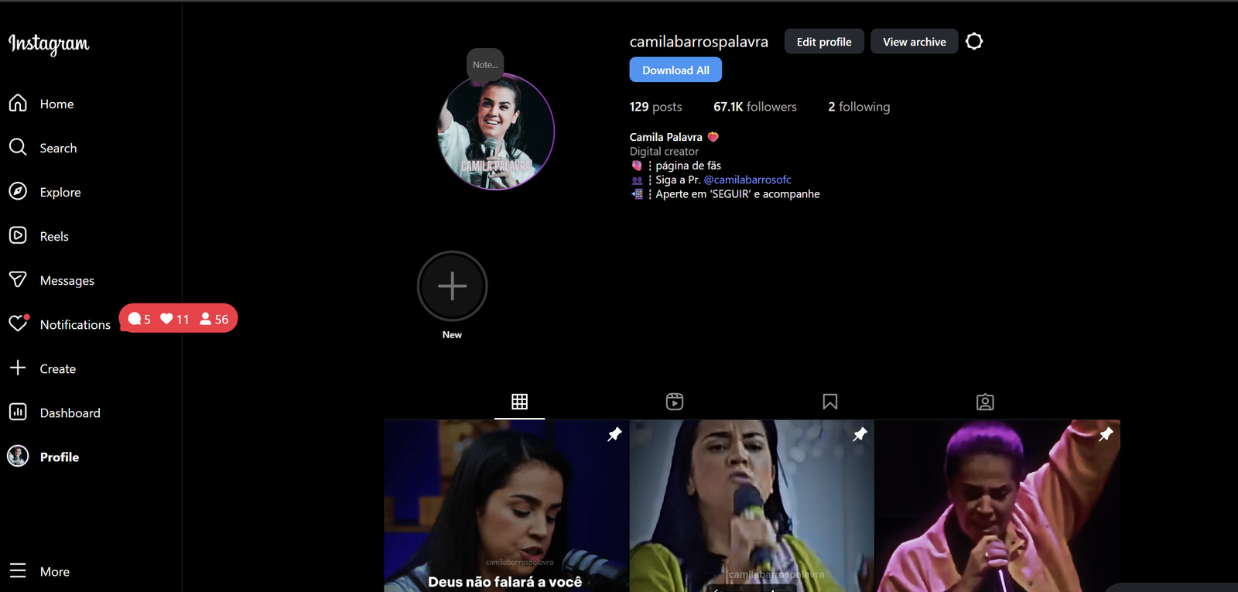Open Dashboard from sidebar menu
Screen dimensions: 1238x592
point(70,412)
